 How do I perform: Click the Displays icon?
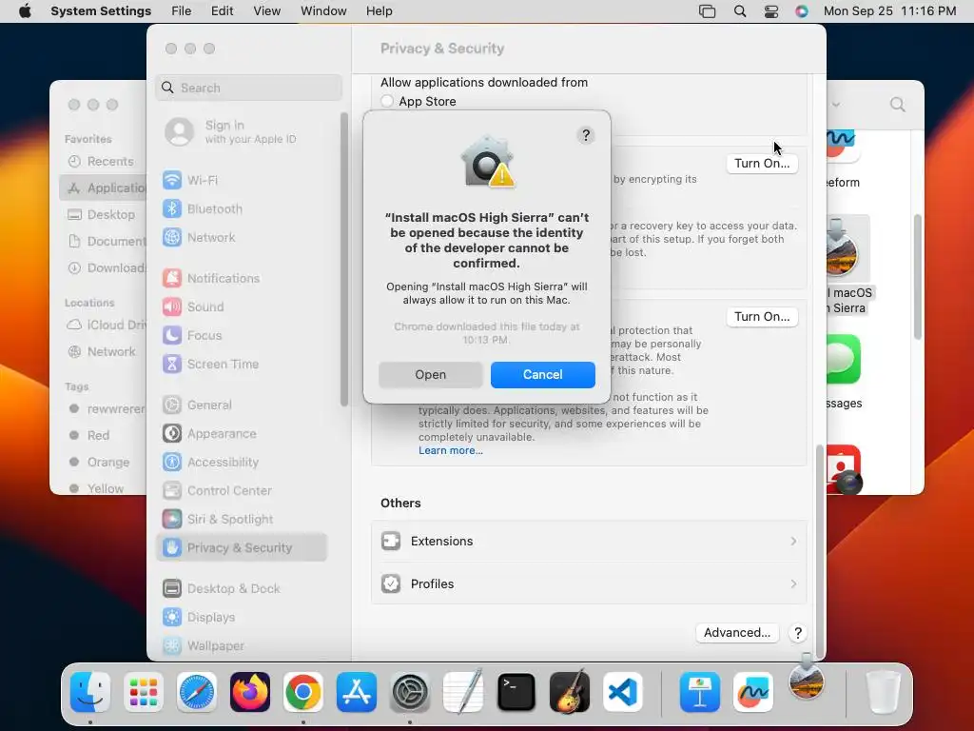pyautogui.click(x=172, y=617)
